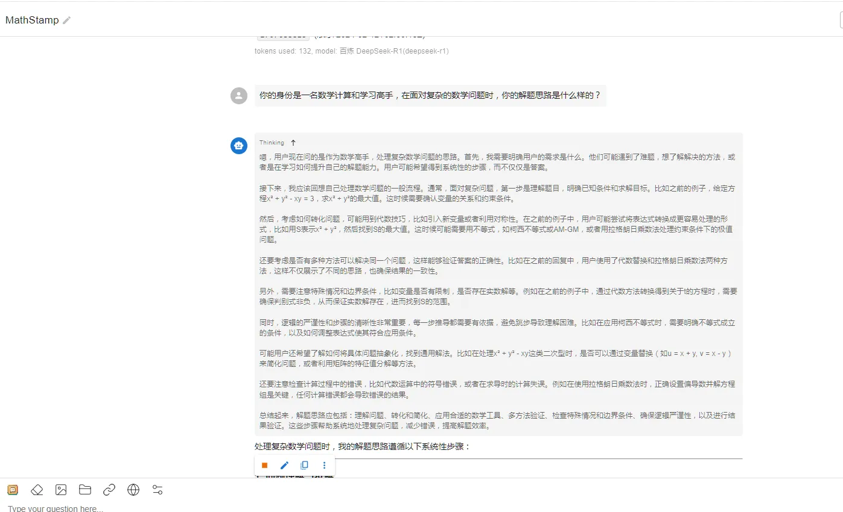The image size is (843, 512).
Task: Click the paragraph starting '接下来，我应该回想'
Action: (498, 193)
